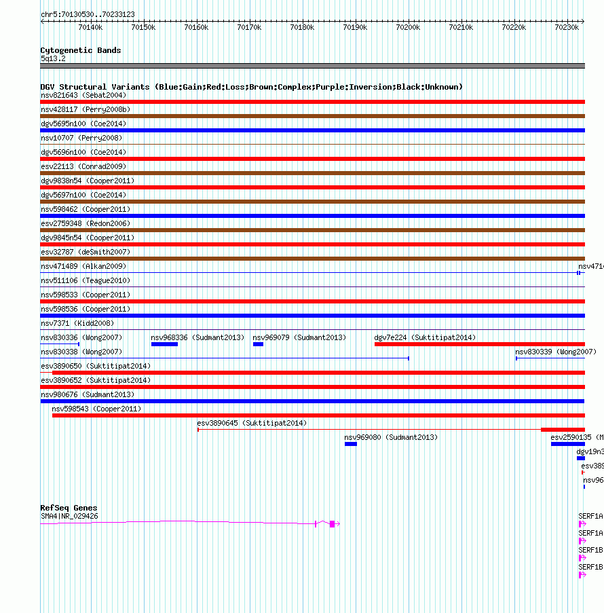Open the RefSeq Genes track title

coord(69,508)
